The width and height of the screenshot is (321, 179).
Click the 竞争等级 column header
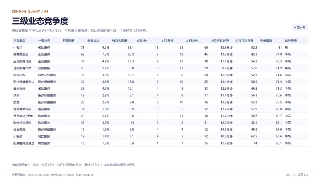coord(291,40)
